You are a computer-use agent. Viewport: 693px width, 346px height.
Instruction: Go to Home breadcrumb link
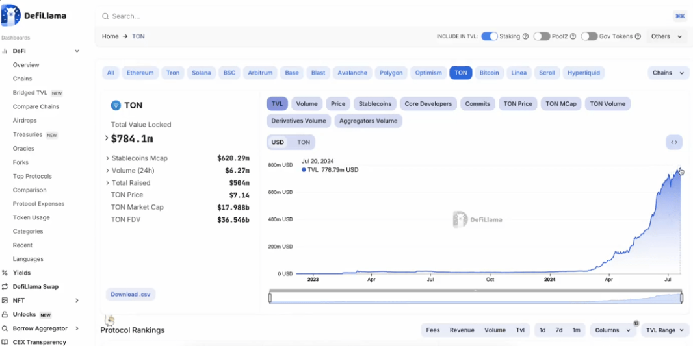pos(110,36)
